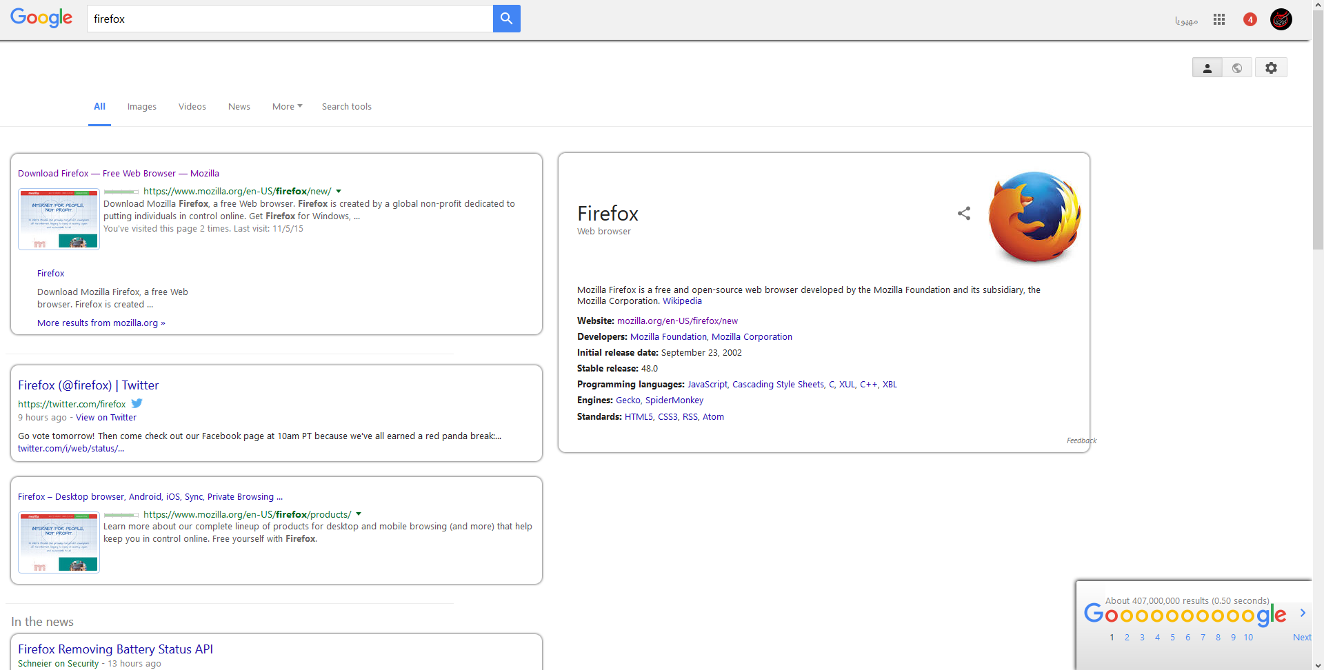
Task: Click Feedback on knowledge panel
Action: click(1081, 441)
